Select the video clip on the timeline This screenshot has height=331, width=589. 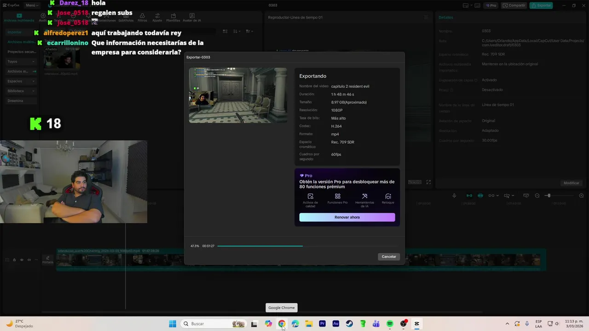300,260
